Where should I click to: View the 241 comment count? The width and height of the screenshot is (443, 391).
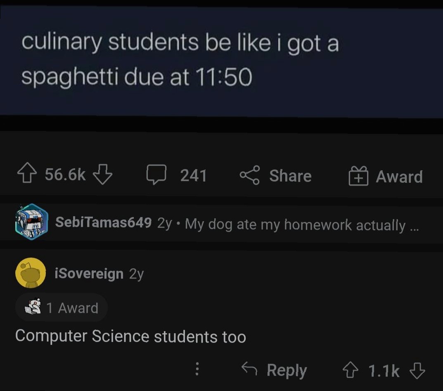193,175
